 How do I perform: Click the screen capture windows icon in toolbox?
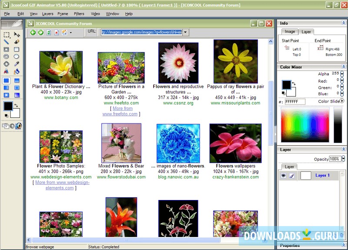(5, 126)
